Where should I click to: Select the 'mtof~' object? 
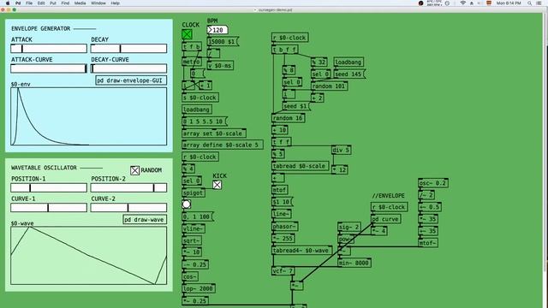click(428, 243)
